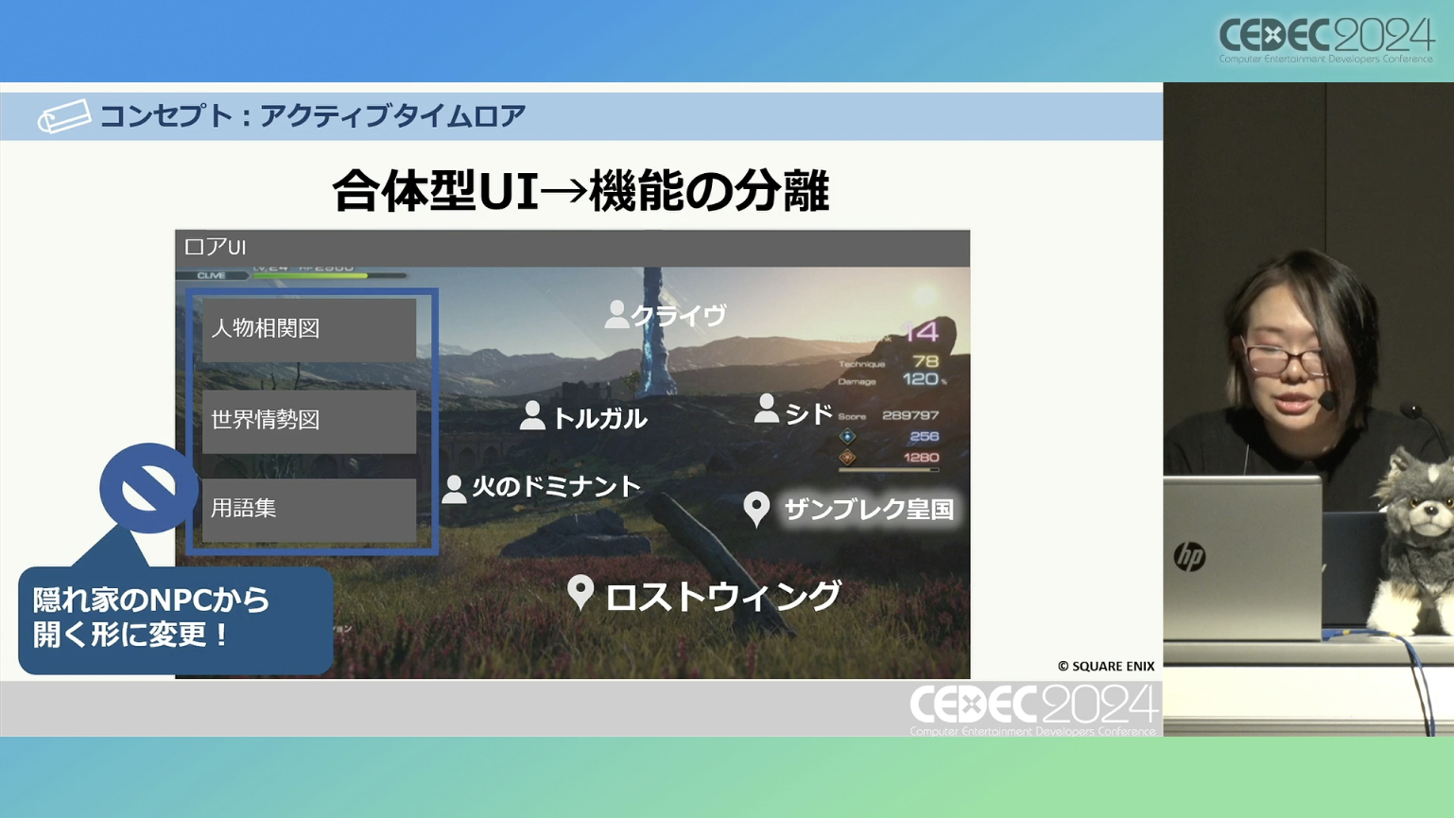Click the callout 隠れ家のNPCから開く形に変更！
Viewport: 1454px width, 818px height.
pyautogui.click(x=176, y=620)
